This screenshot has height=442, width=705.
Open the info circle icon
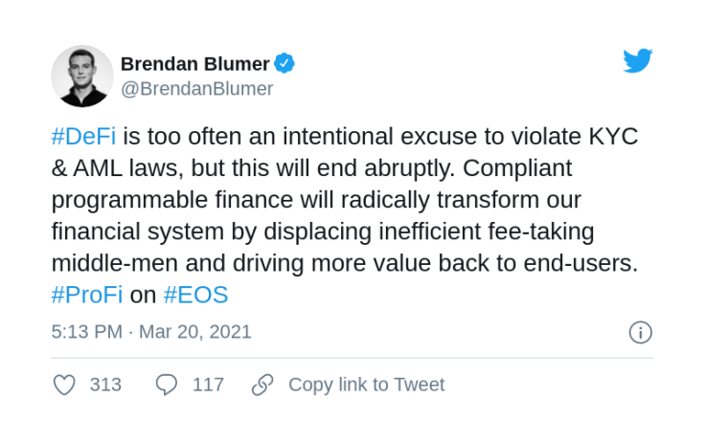tap(640, 332)
